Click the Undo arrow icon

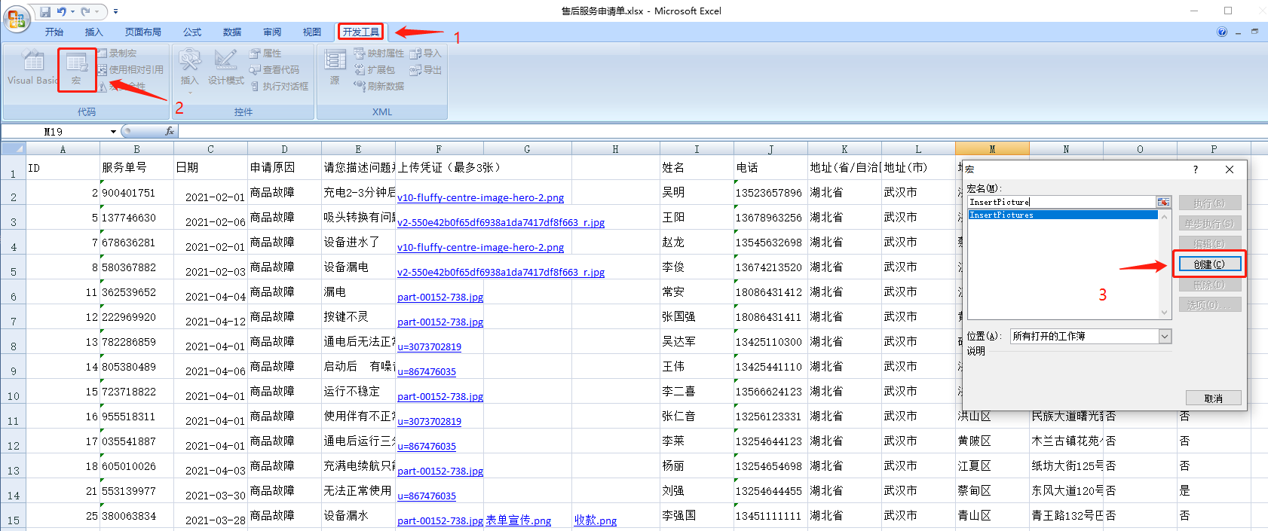[x=62, y=12]
